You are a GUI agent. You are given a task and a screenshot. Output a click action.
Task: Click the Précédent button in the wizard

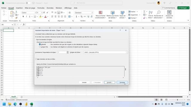(97, 82)
